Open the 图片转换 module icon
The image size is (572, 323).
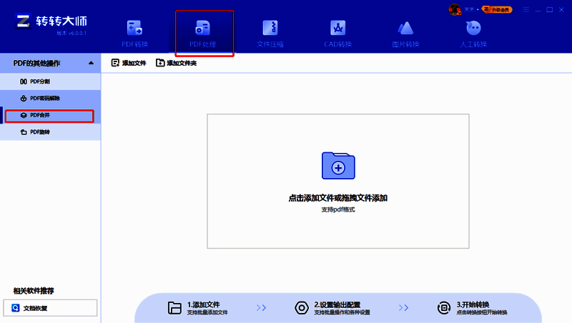[x=405, y=29]
